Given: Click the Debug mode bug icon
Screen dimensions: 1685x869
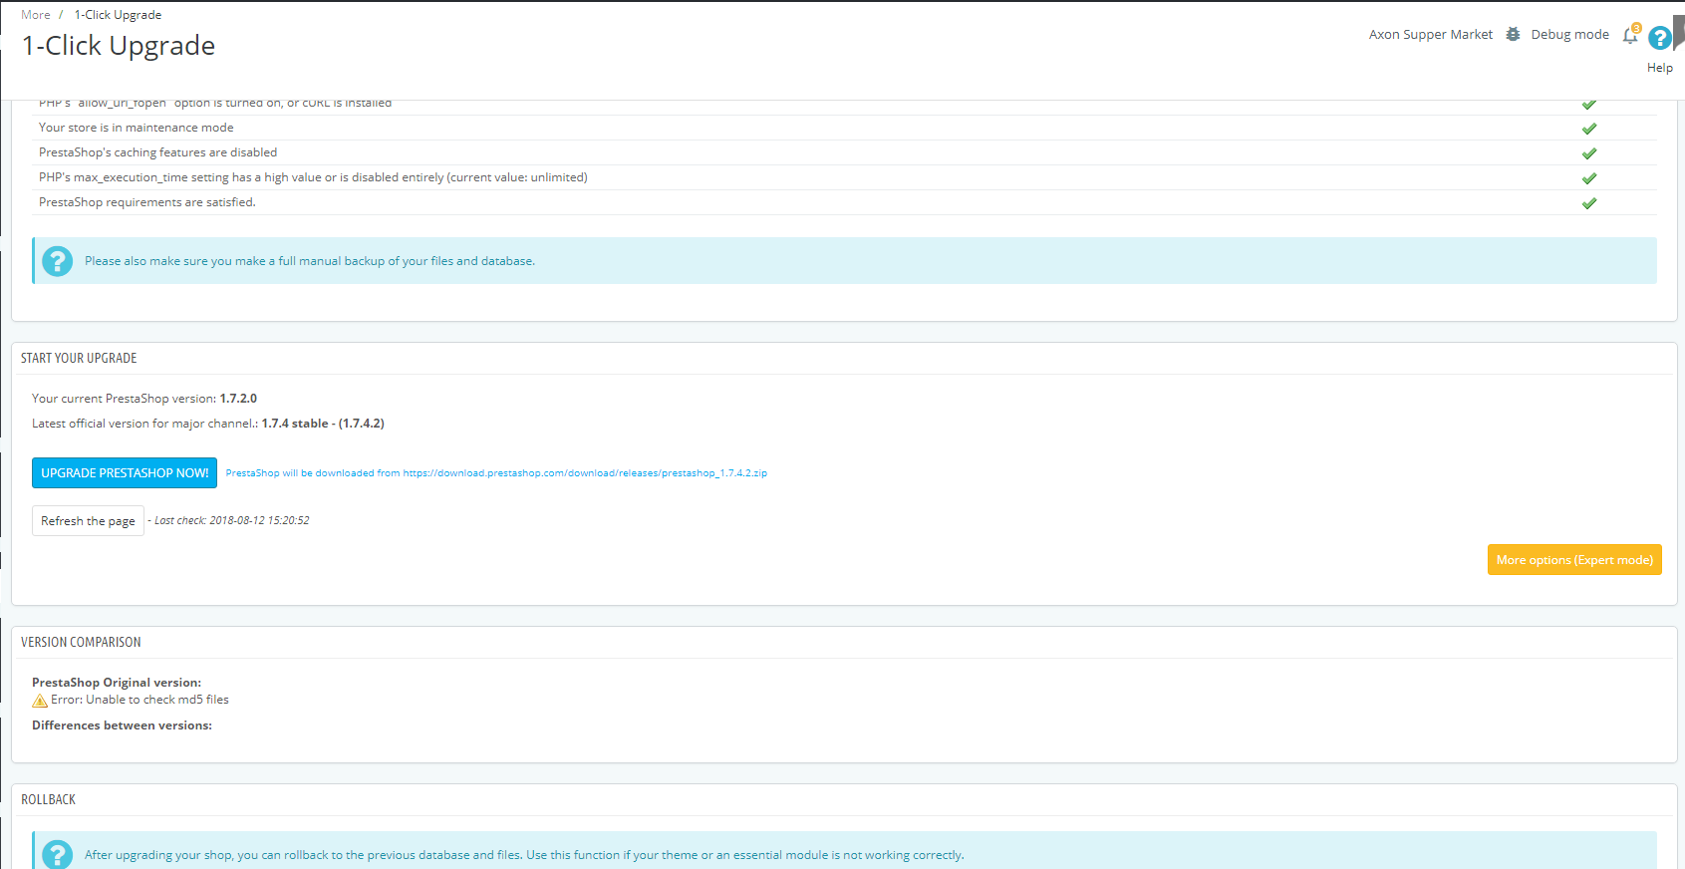Looking at the screenshot, I should (x=1513, y=34).
